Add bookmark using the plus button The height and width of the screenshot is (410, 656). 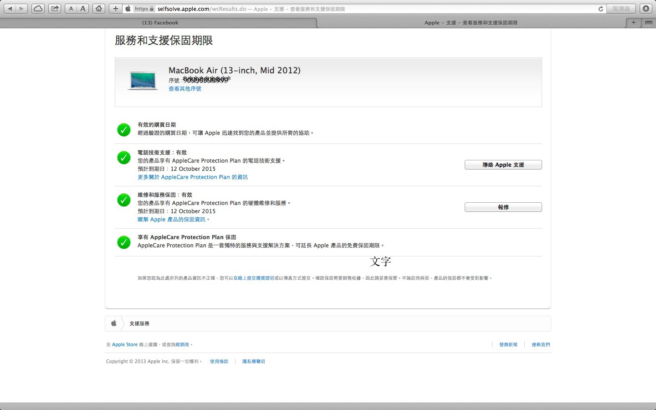click(116, 9)
